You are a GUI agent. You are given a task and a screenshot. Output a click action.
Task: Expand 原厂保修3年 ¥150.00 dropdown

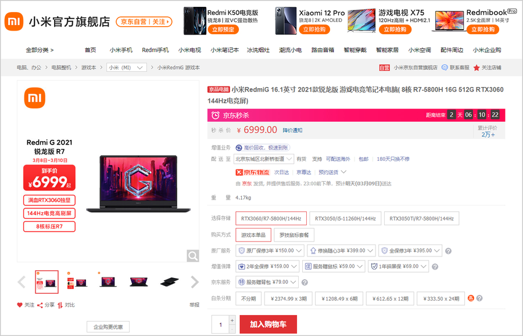point(270,251)
